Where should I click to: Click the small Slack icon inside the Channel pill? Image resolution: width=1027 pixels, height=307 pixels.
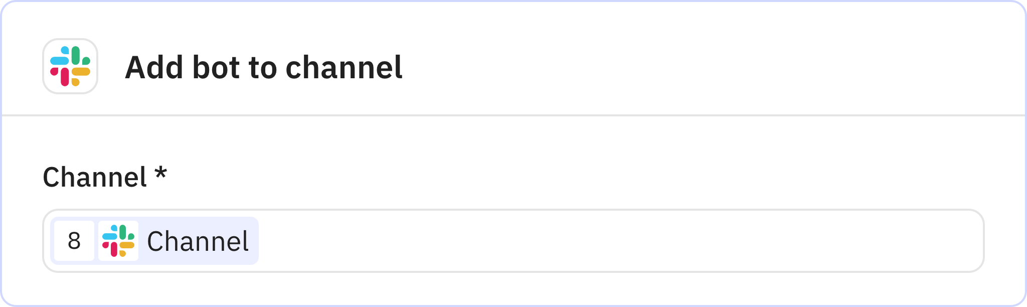[x=118, y=241]
